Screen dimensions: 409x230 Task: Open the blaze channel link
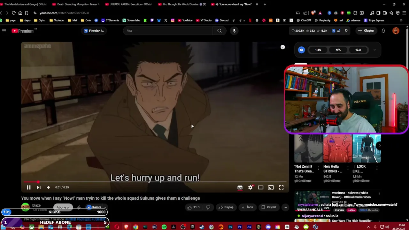[x=36, y=205]
